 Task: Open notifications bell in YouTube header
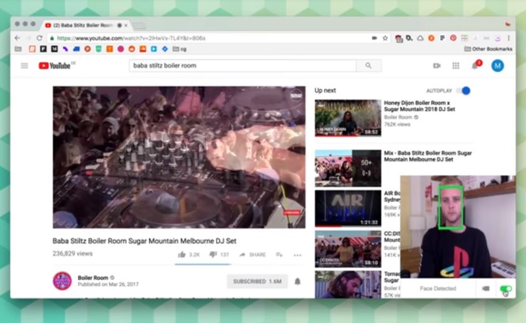[475, 66]
